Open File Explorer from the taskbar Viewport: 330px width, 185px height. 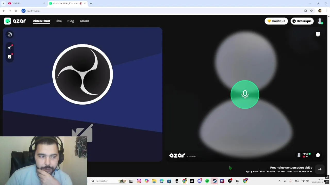[x=154, y=181]
